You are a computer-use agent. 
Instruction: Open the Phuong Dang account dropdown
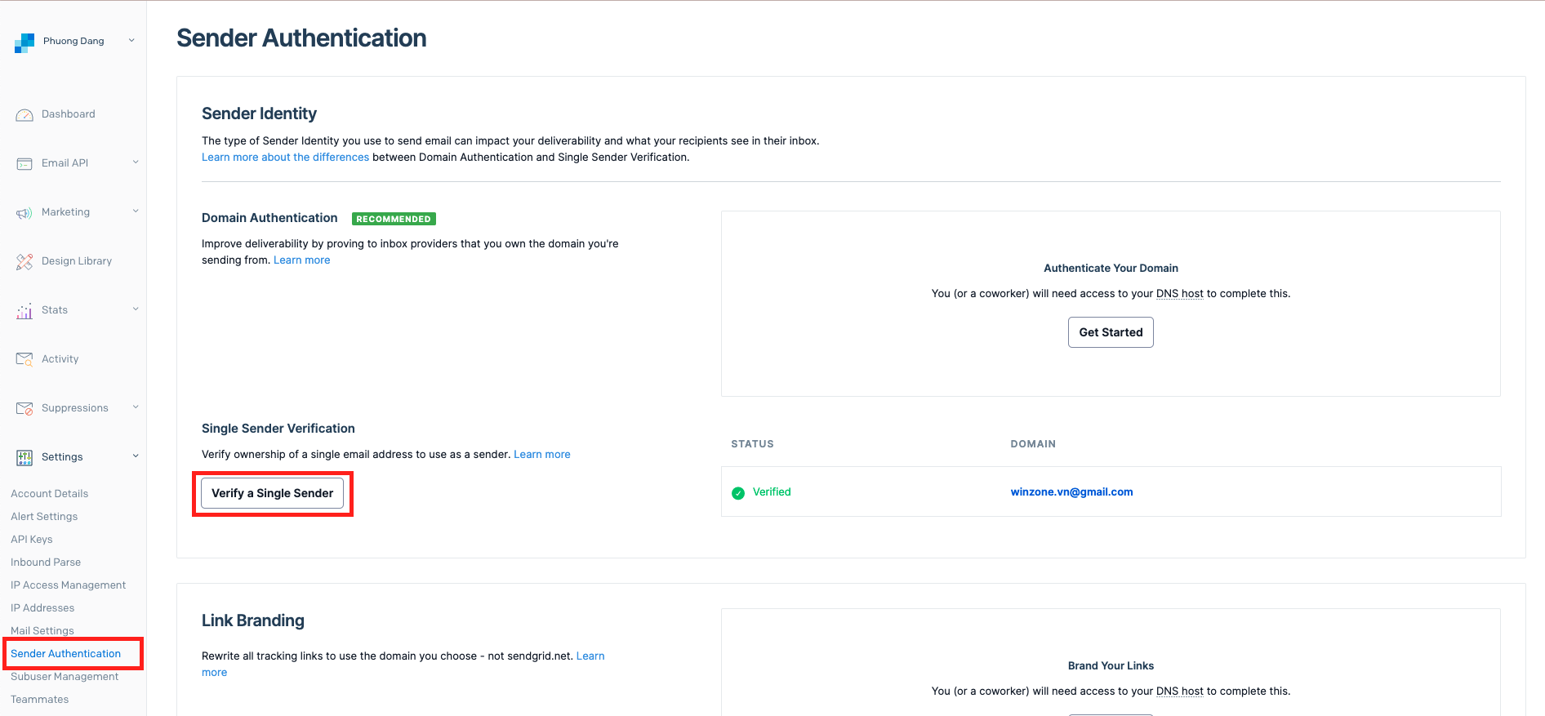coord(131,40)
